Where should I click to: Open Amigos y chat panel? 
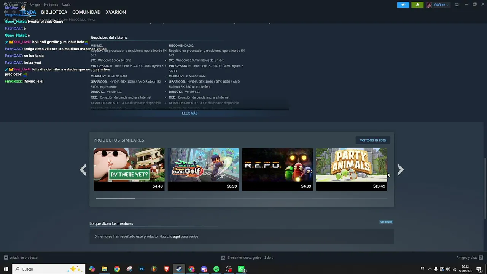469,258
